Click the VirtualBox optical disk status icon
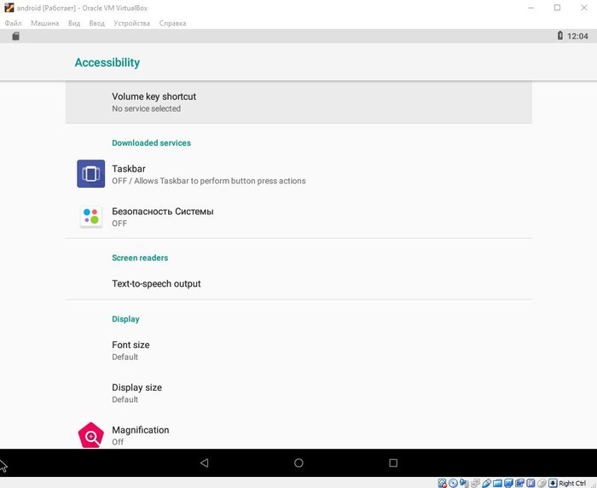The image size is (597, 488). (453, 483)
